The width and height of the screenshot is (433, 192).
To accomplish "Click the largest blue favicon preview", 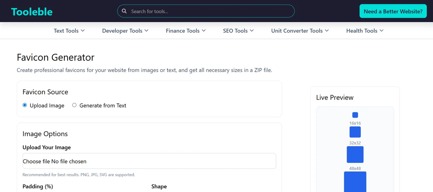I will coord(355,182).
